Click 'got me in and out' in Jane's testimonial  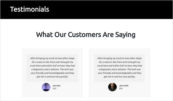click(x=46, y=77)
